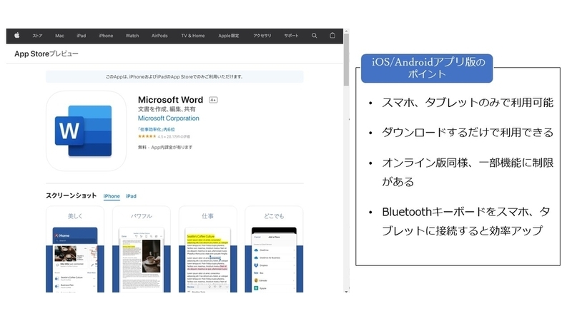Open the アクセサリ menu item
The image size is (572, 321).
(x=262, y=36)
